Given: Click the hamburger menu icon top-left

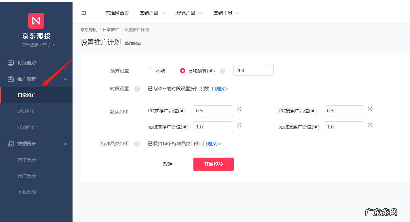Looking at the screenshot, I should click(84, 13).
